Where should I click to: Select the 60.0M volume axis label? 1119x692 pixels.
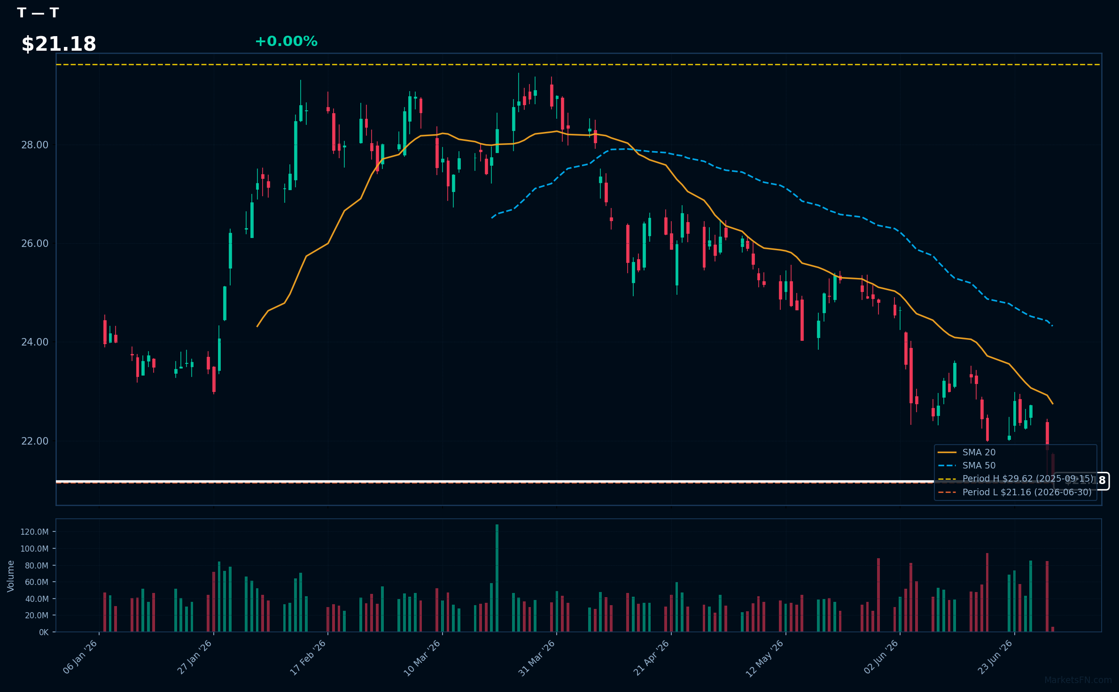tap(37, 582)
